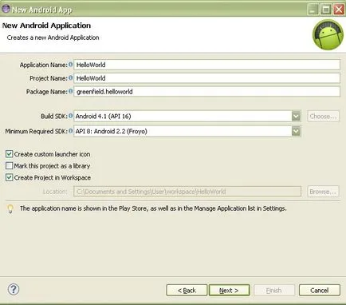
Task: Uncheck Create custom launcher icon
Action: [x=9, y=154]
